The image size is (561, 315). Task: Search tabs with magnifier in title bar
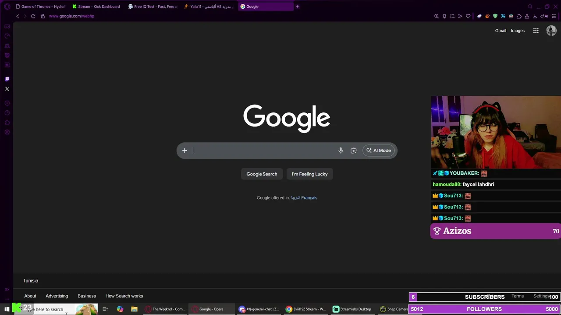530,7
